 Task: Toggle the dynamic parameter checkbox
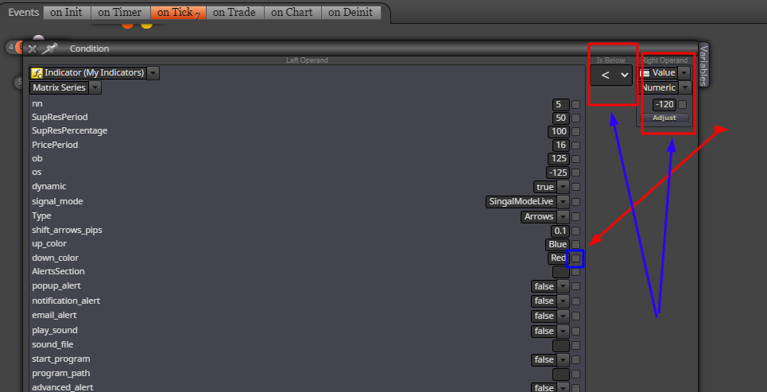coord(575,188)
